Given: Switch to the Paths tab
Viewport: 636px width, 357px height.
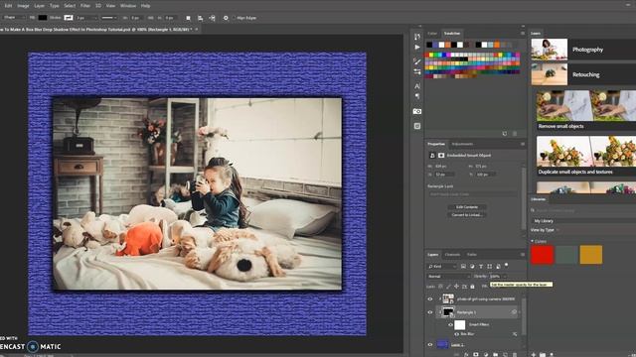Looking at the screenshot, I should point(472,255).
